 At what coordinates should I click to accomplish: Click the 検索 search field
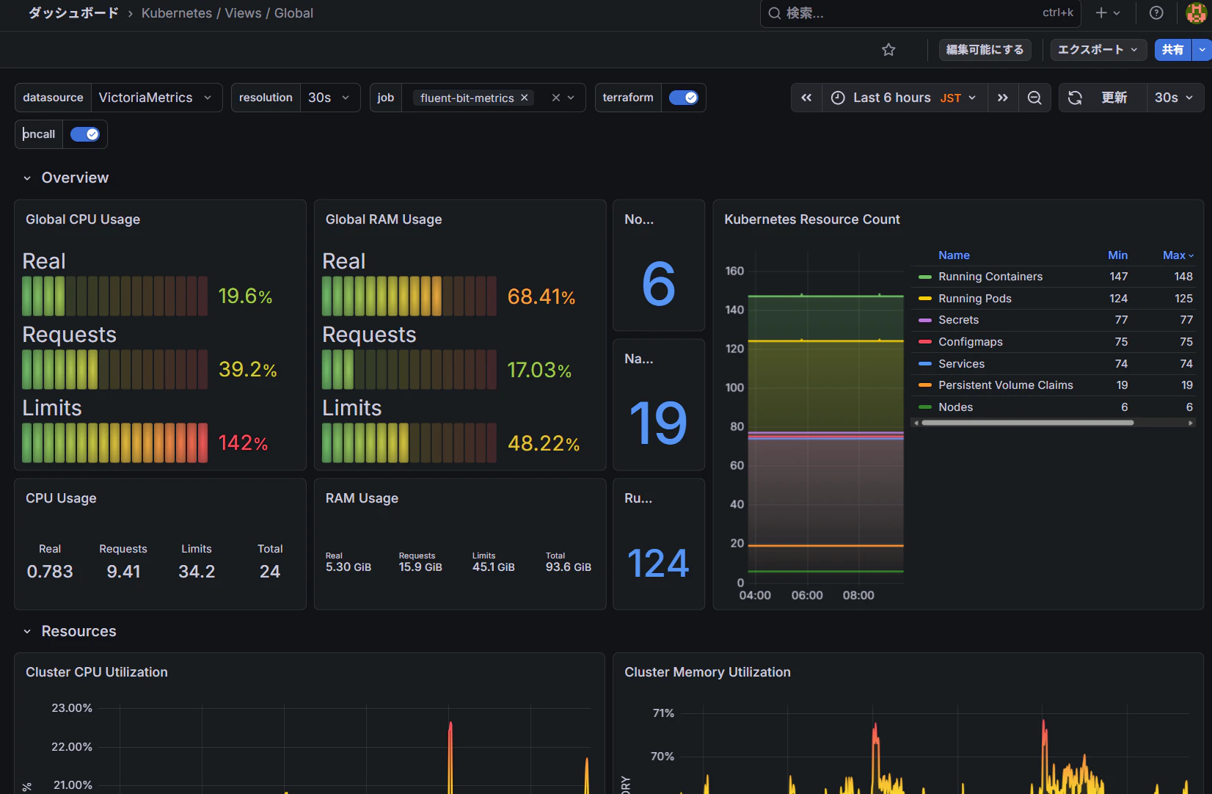920,13
